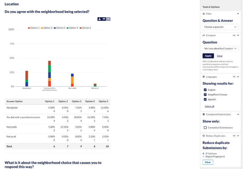The width and height of the screenshot is (243, 169).
Task: Enable the Completed Submissions checkbox
Action: [205, 128]
